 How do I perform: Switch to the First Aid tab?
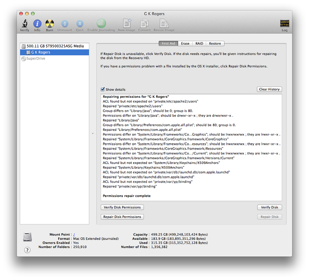coord(168,43)
